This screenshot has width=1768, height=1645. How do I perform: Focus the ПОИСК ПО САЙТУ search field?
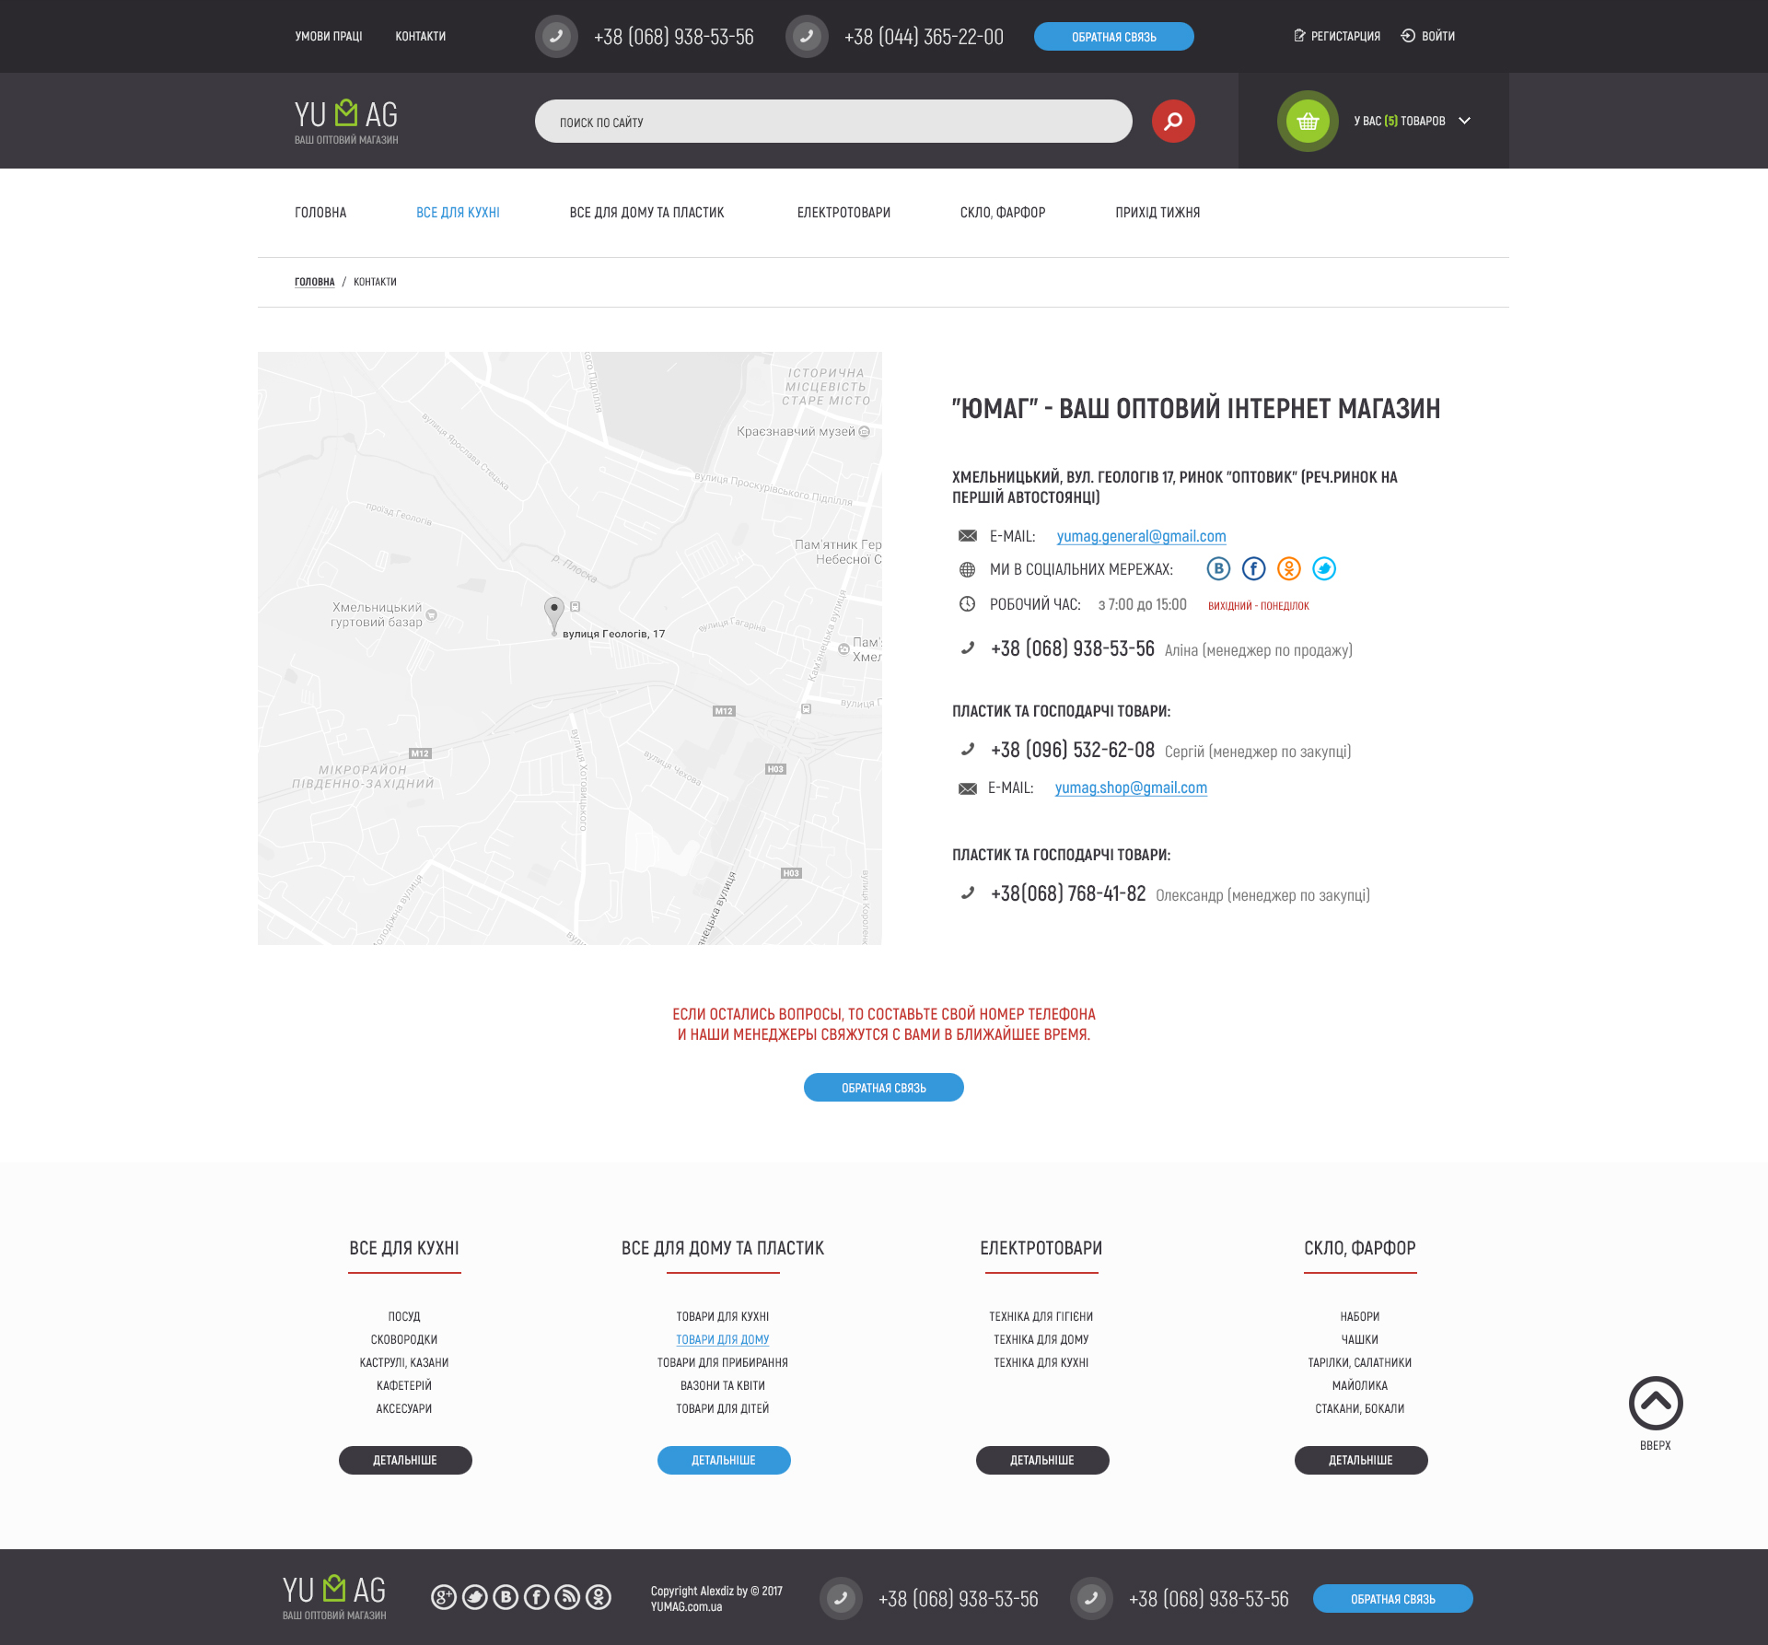832,122
